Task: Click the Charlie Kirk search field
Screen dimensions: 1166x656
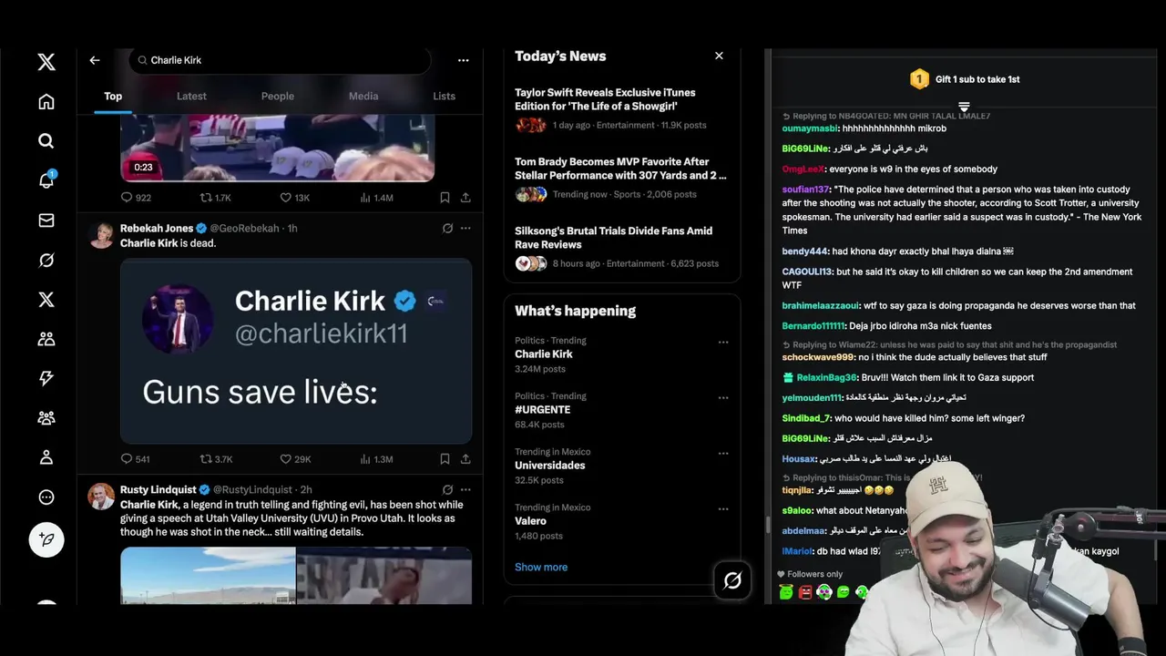Action: tap(281, 60)
